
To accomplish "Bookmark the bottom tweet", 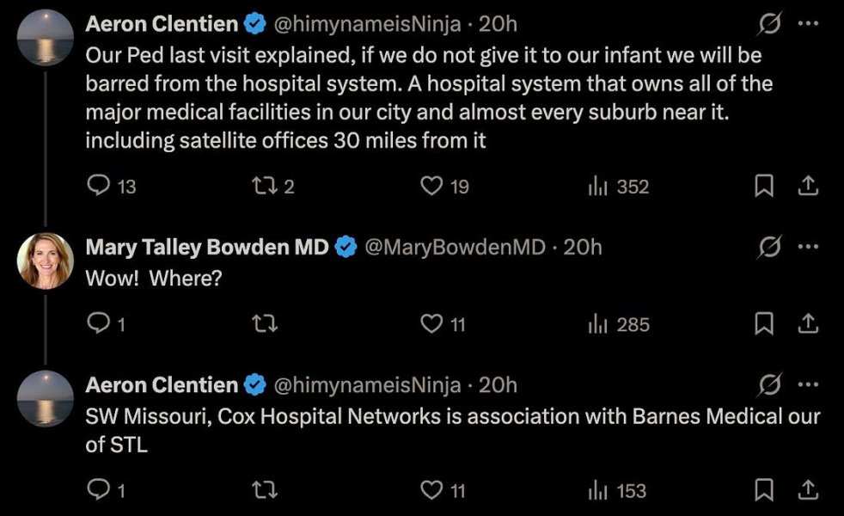I will tap(763, 490).
